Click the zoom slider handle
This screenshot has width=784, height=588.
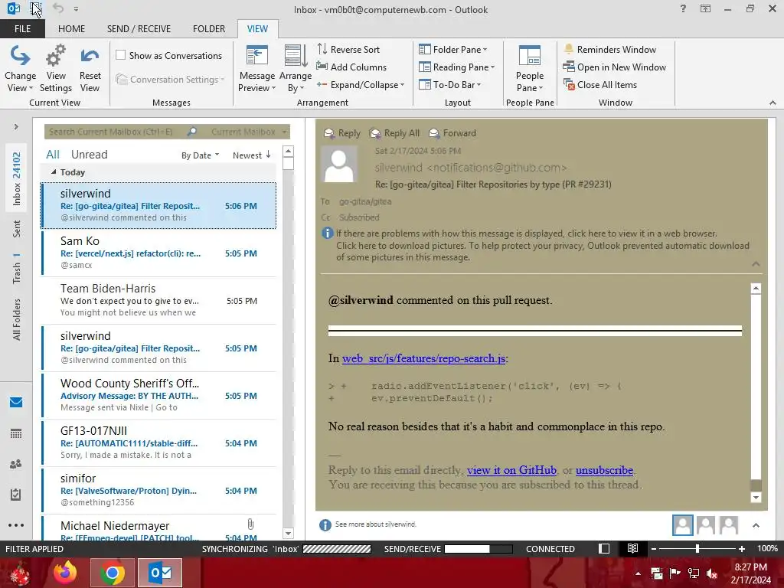(x=697, y=548)
